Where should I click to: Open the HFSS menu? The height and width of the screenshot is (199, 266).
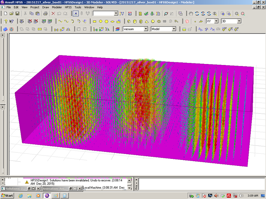68,7
